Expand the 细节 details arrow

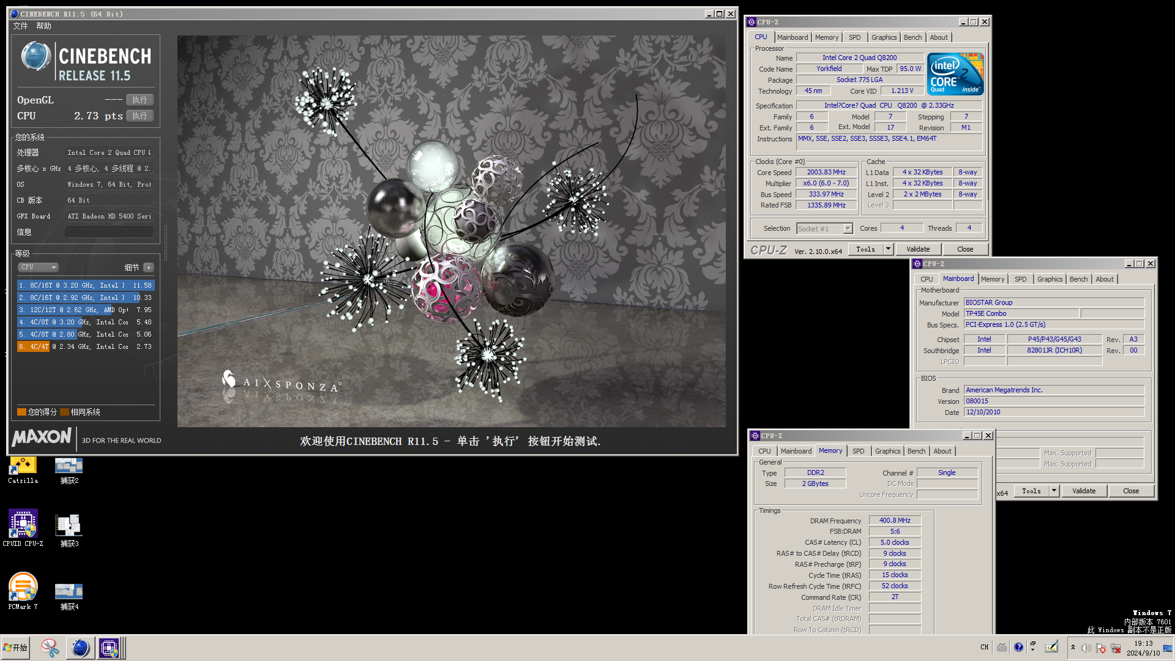(149, 267)
